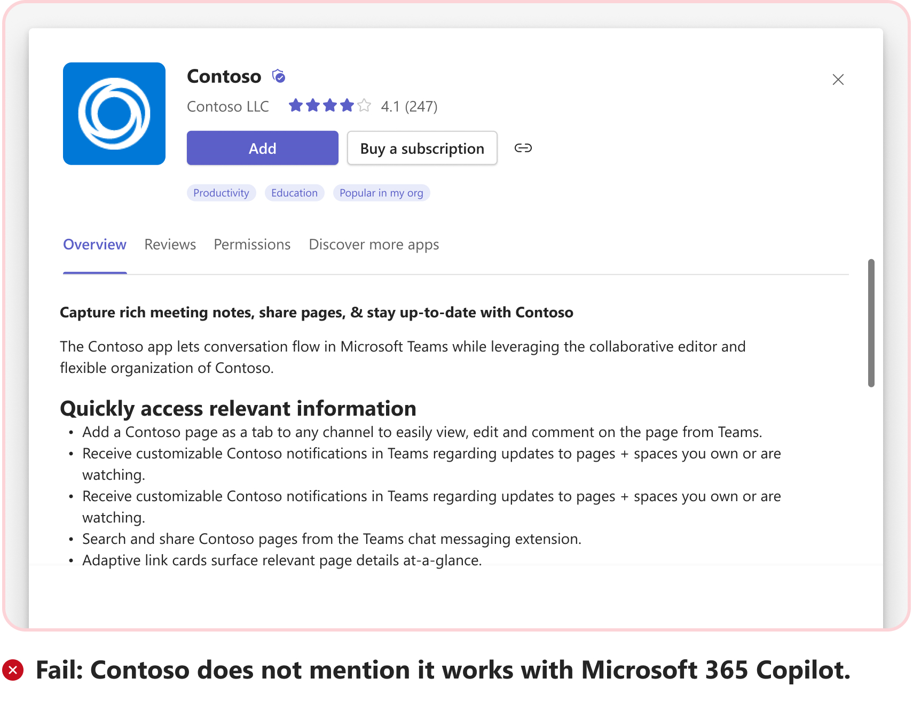Click the publisher name Contoso LLC
Viewport: 913px width, 717px height.
(227, 106)
